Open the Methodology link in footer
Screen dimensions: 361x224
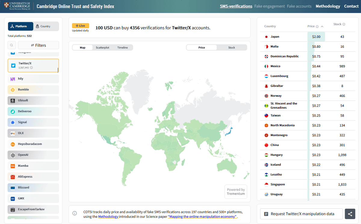108,216
